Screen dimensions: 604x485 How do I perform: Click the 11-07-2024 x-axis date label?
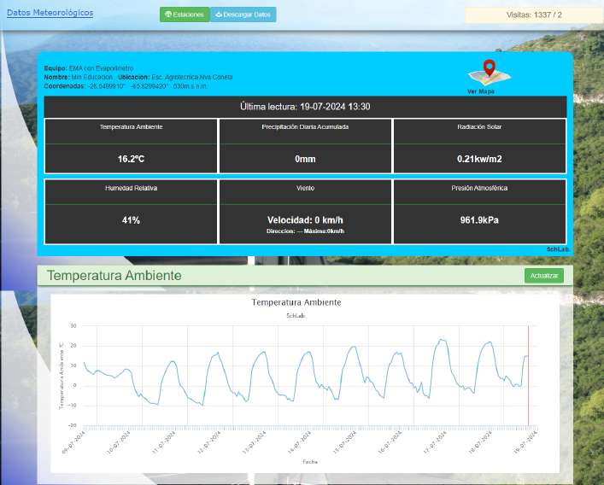pos(164,442)
